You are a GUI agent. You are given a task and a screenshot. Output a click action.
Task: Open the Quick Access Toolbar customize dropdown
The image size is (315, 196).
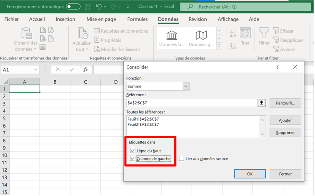pyautogui.click(x=128, y=7)
